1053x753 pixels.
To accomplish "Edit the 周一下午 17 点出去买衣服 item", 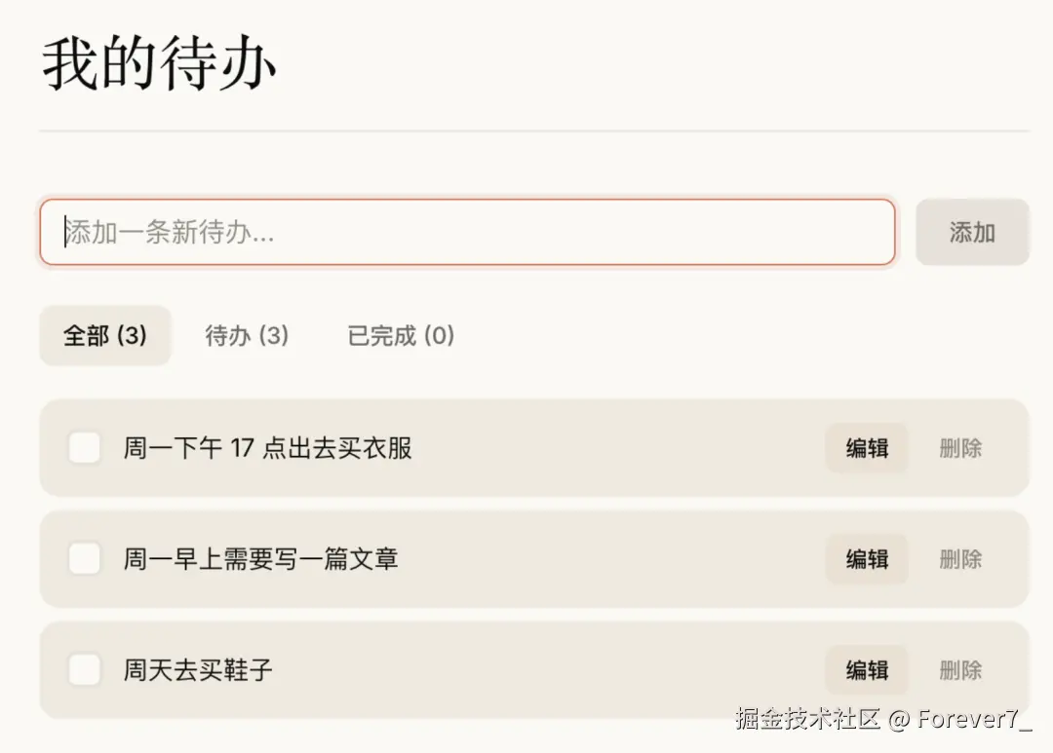I will coord(867,448).
